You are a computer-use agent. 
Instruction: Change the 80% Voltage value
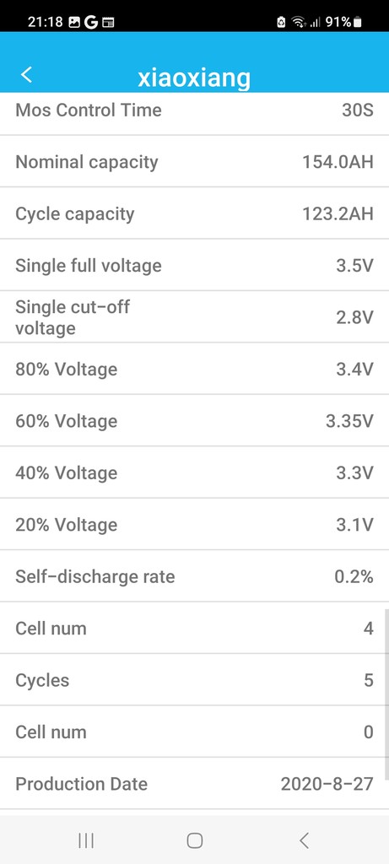355,370
